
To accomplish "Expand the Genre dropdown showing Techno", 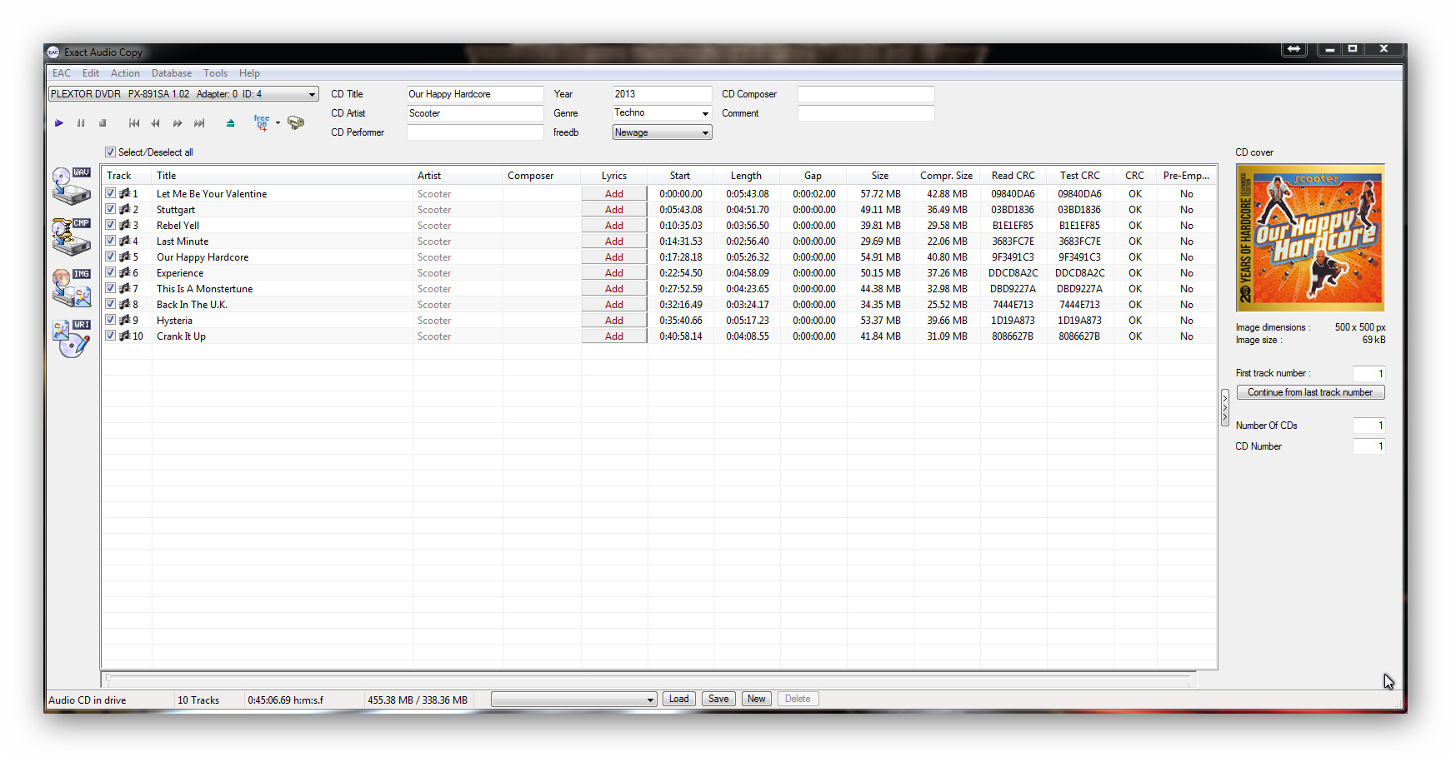I will click(x=705, y=113).
